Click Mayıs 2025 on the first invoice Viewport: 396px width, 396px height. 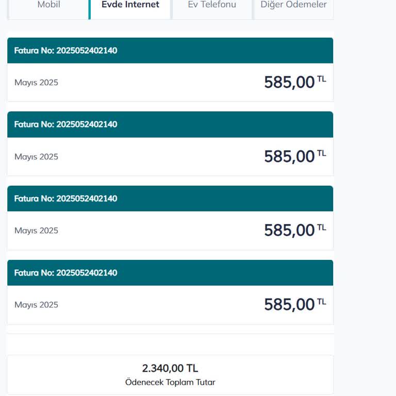click(x=36, y=82)
